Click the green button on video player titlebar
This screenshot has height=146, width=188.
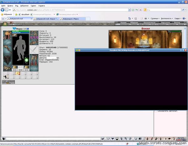pos(77,50)
